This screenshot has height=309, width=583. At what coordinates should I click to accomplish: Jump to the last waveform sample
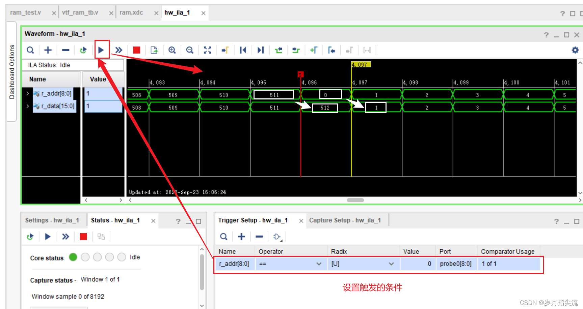261,50
